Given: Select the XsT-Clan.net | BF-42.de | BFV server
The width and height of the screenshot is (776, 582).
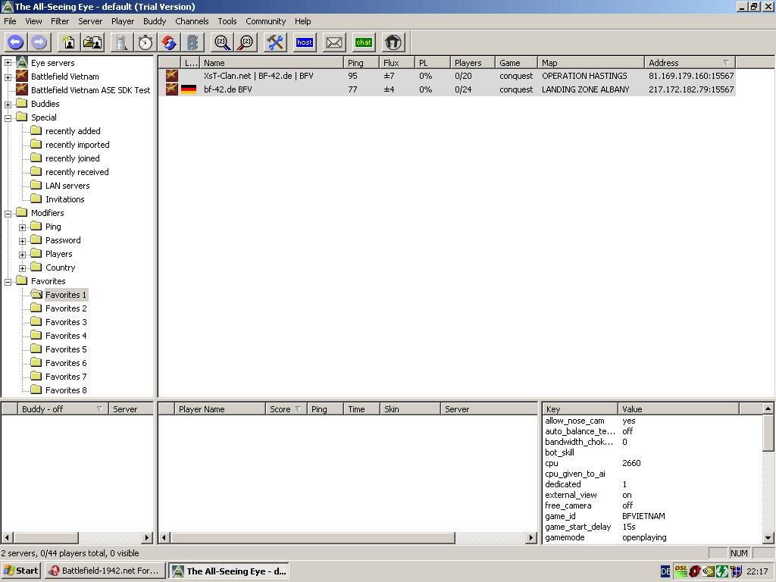Looking at the screenshot, I should 447,76.
